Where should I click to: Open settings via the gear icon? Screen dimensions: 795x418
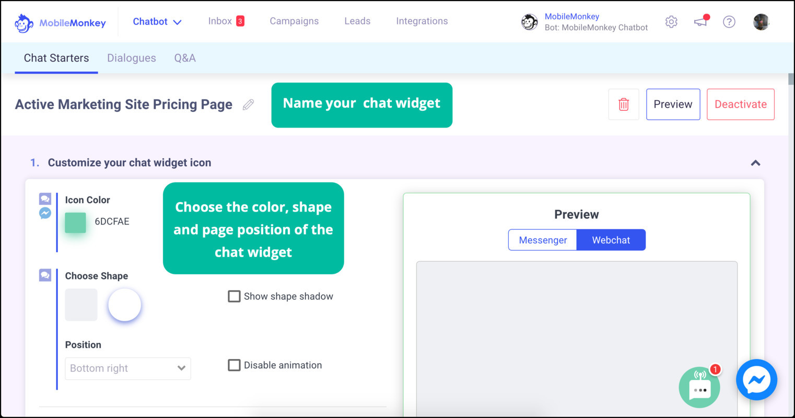(671, 21)
